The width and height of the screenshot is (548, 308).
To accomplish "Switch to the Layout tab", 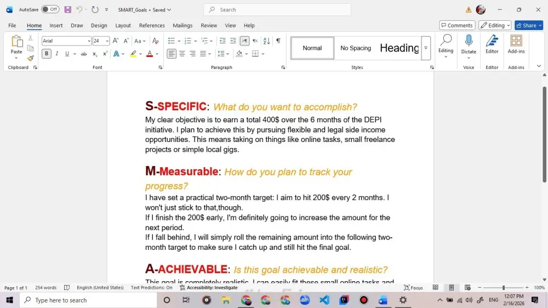I will coord(123,25).
